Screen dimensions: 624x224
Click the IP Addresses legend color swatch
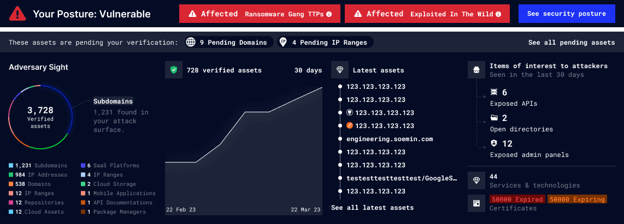[11, 175]
